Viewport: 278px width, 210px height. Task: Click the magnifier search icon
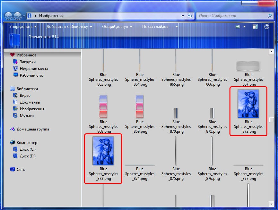(270, 16)
